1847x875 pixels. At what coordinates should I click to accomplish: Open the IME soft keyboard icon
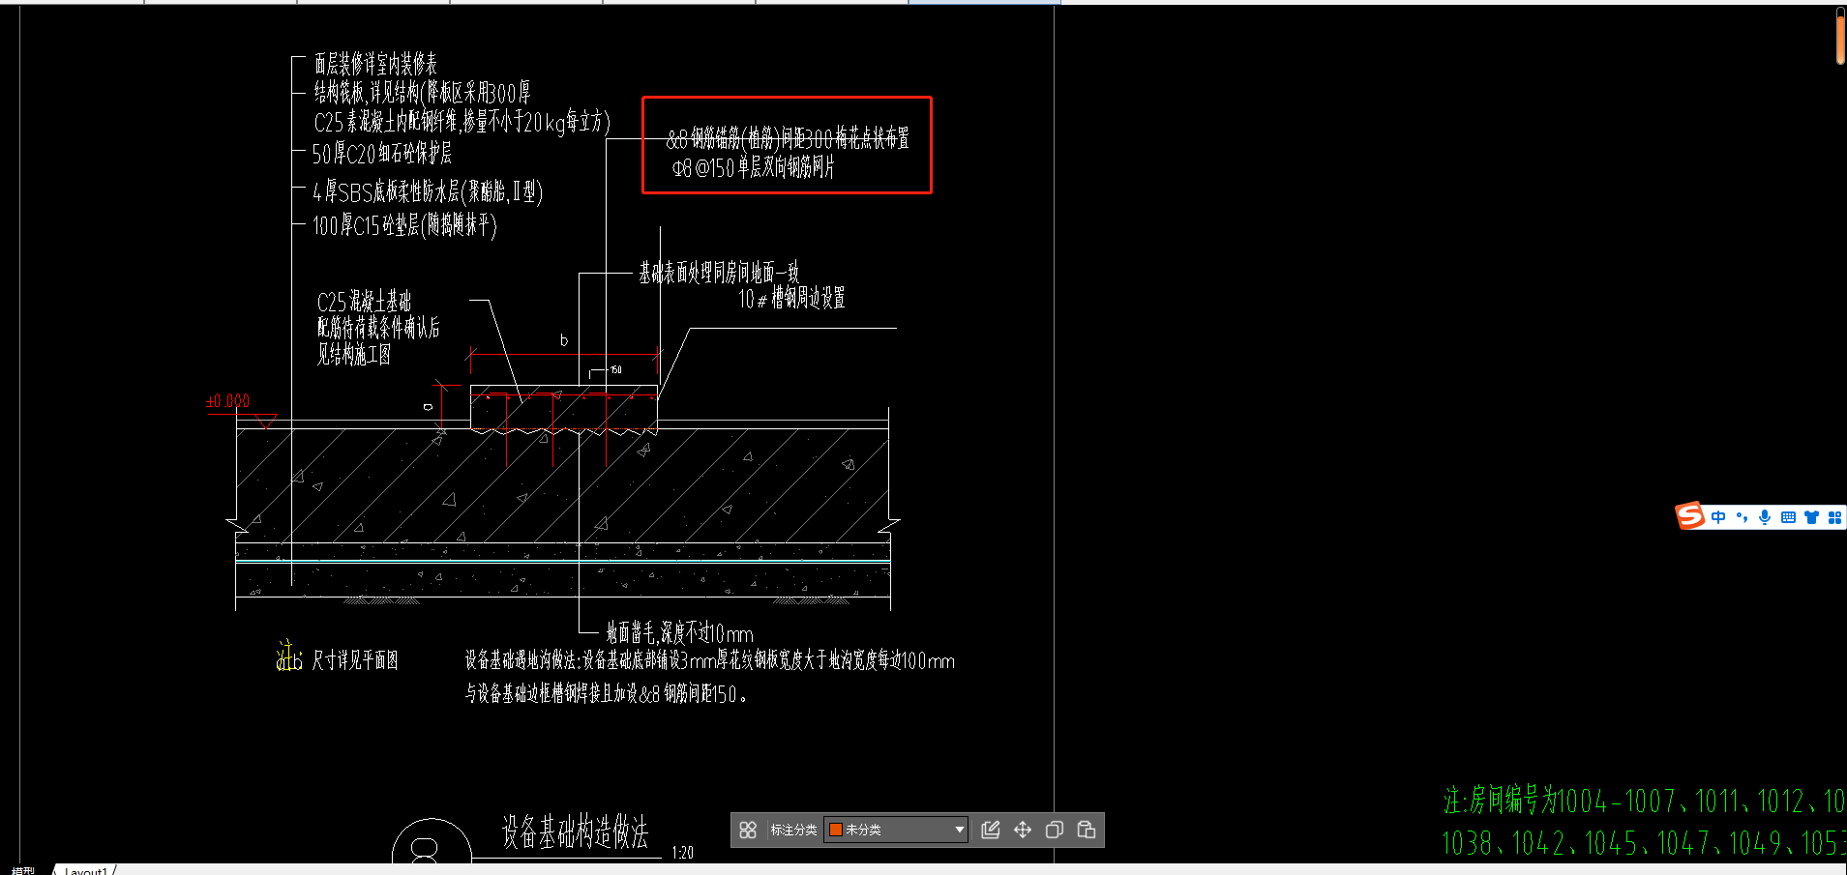click(1788, 517)
